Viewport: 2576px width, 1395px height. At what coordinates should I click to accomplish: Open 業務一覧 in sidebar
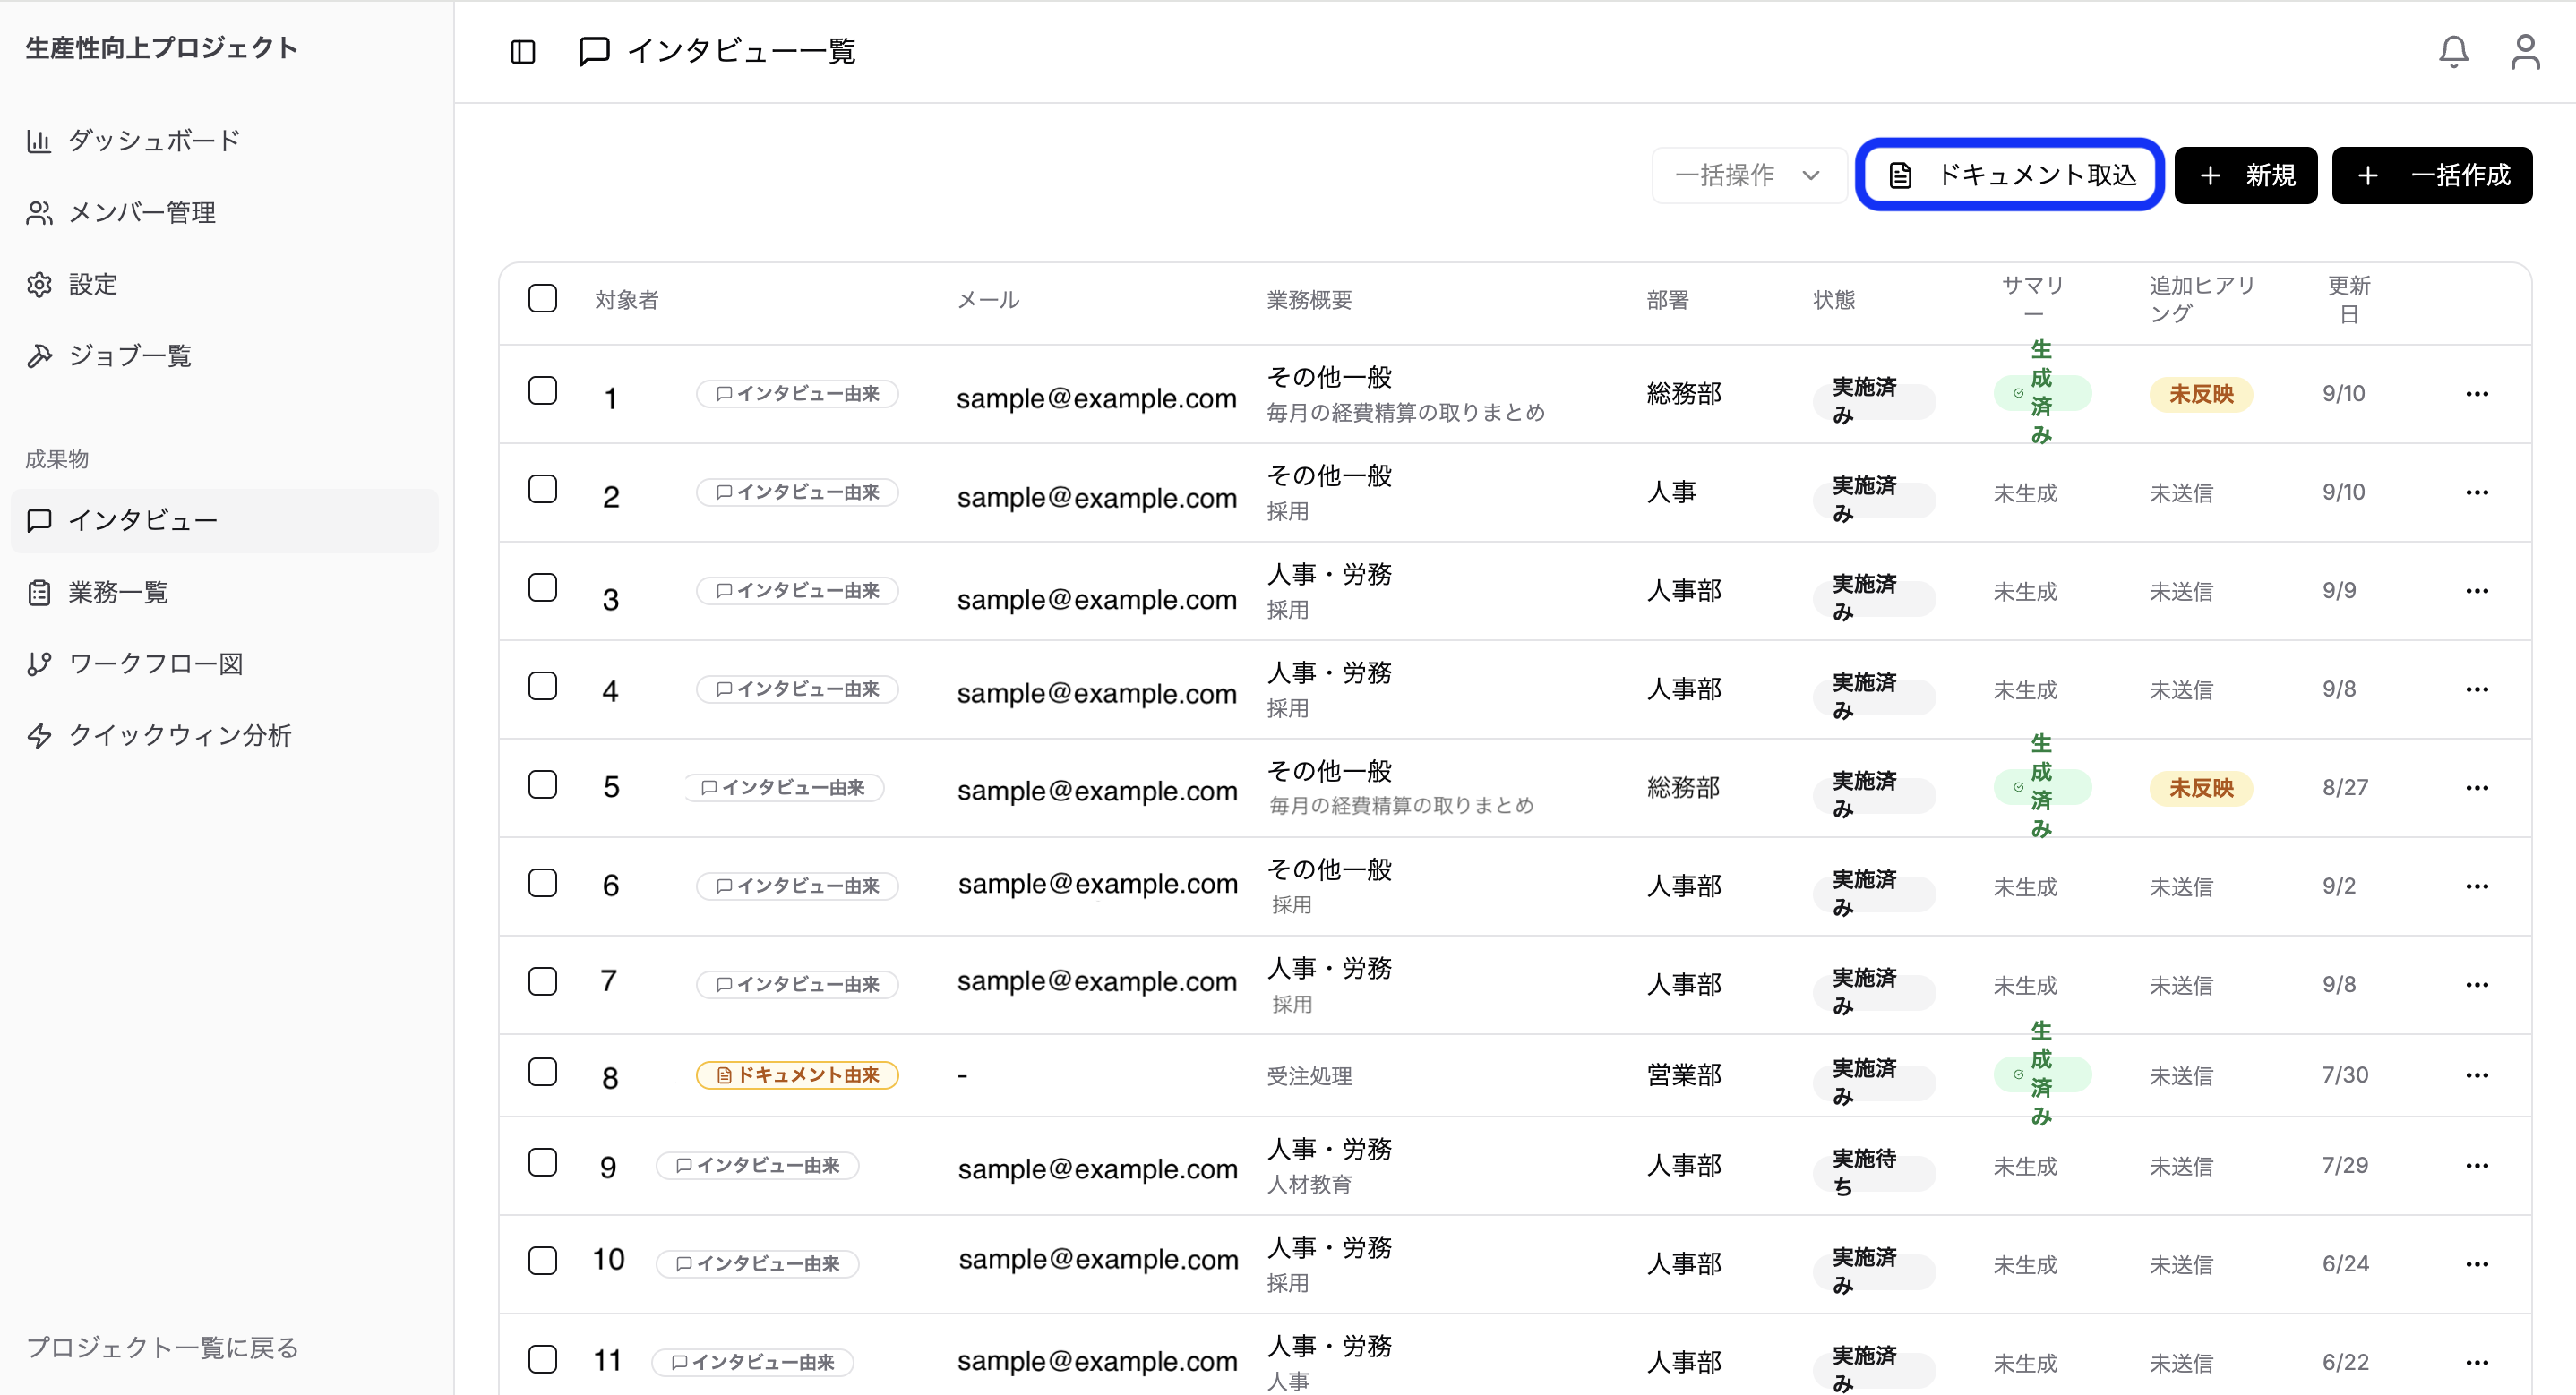pyautogui.click(x=97, y=592)
